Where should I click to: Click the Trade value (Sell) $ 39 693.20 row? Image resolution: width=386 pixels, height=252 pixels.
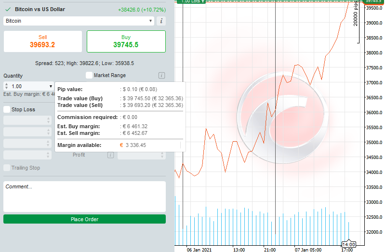(x=120, y=105)
